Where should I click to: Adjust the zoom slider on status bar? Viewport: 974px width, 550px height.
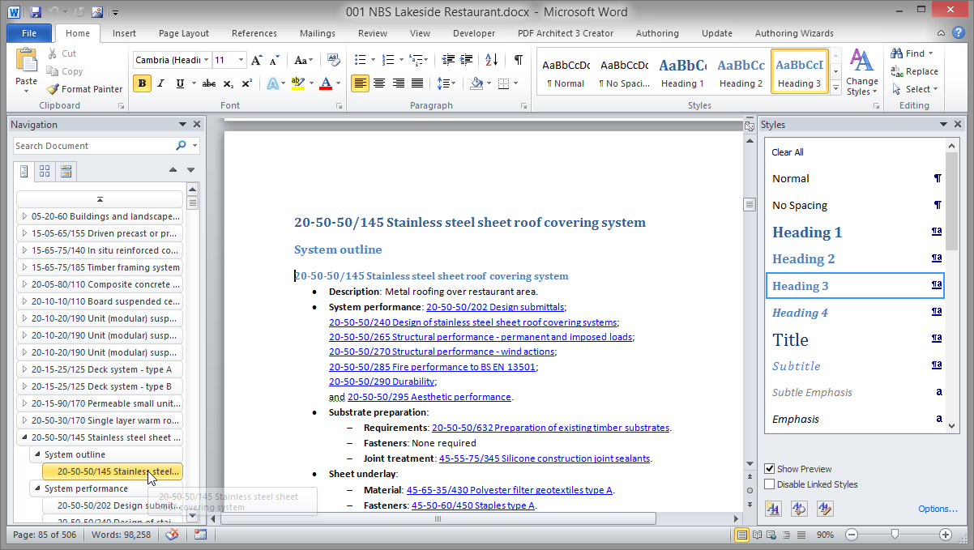click(897, 535)
